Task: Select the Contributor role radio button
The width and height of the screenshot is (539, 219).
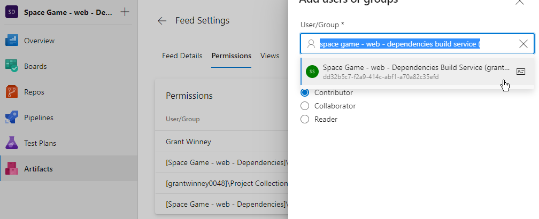Action: 305,92
